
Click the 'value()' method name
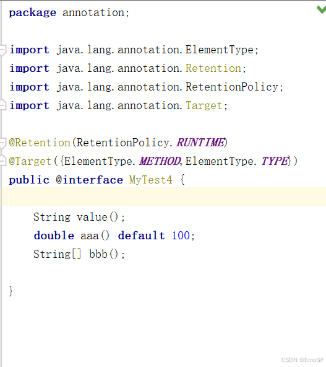(98, 217)
